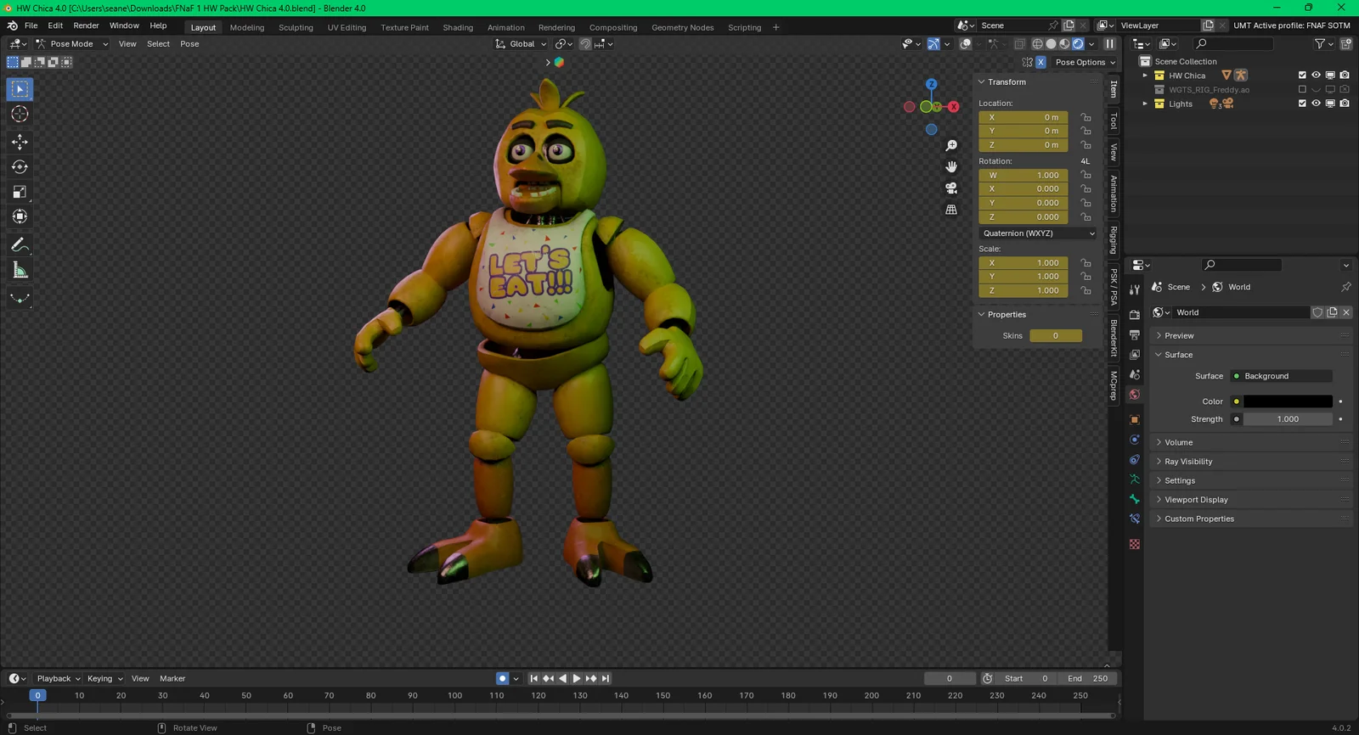Open the Tool properties tab icon
The image size is (1359, 735).
pyautogui.click(x=1135, y=290)
